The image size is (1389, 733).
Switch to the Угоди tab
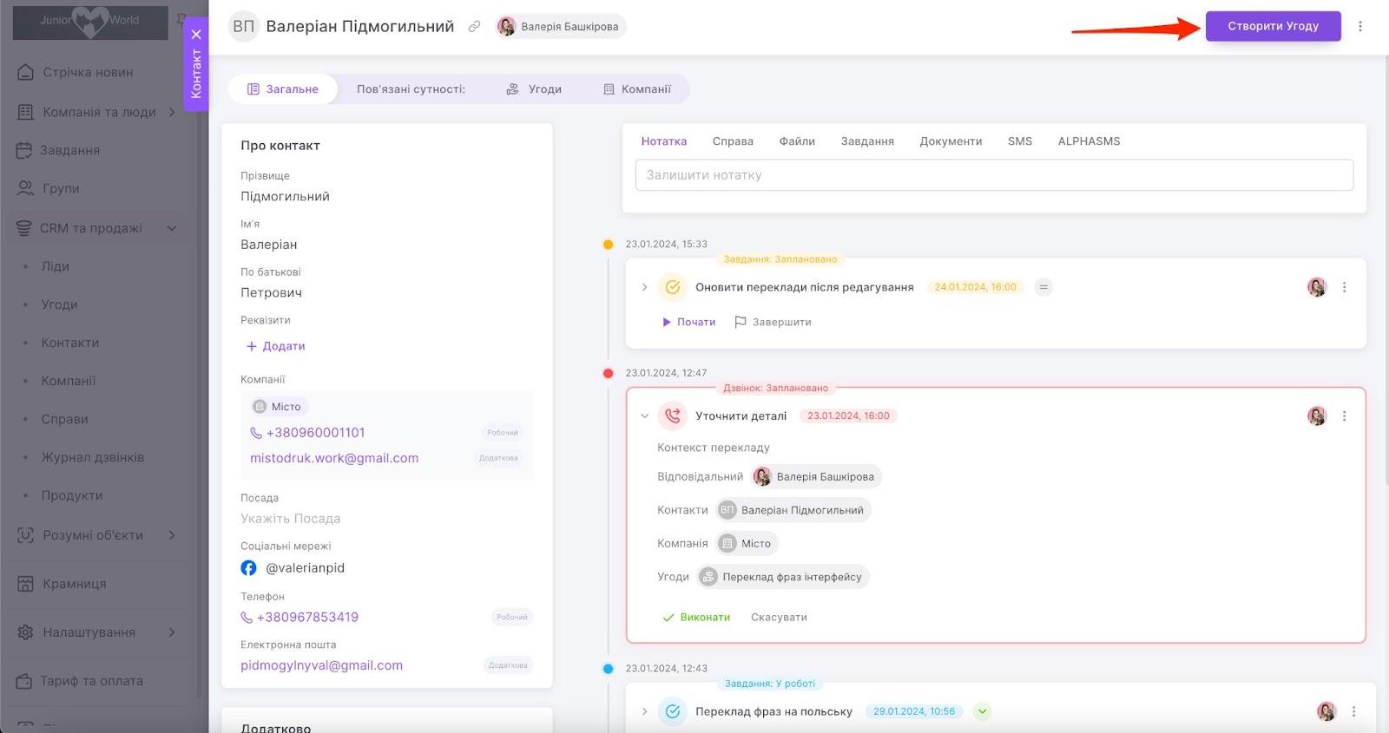(x=535, y=89)
